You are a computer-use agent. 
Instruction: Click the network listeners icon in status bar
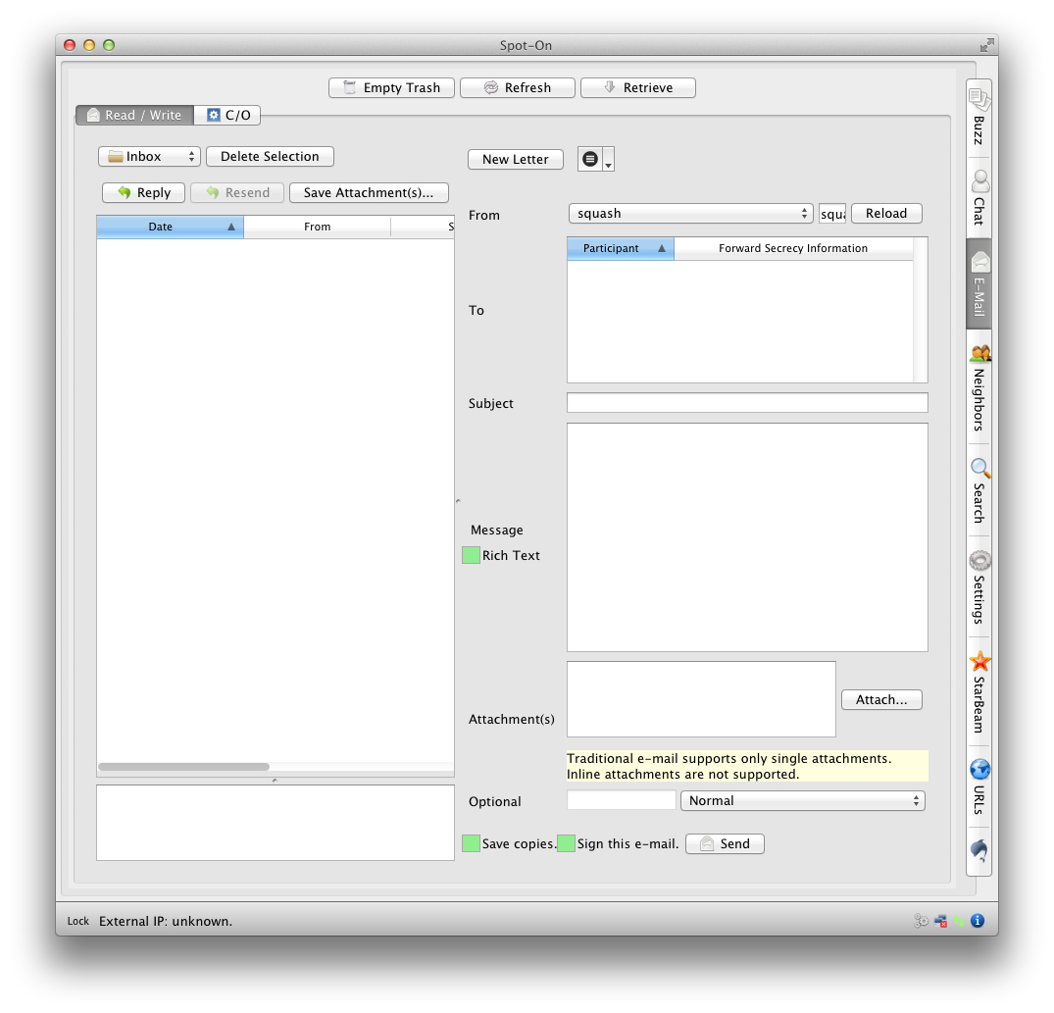(x=941, y=921)
